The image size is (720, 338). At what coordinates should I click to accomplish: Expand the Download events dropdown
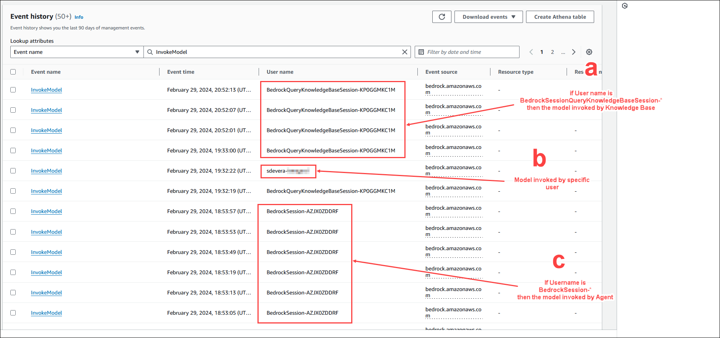(x=489, y=17)
